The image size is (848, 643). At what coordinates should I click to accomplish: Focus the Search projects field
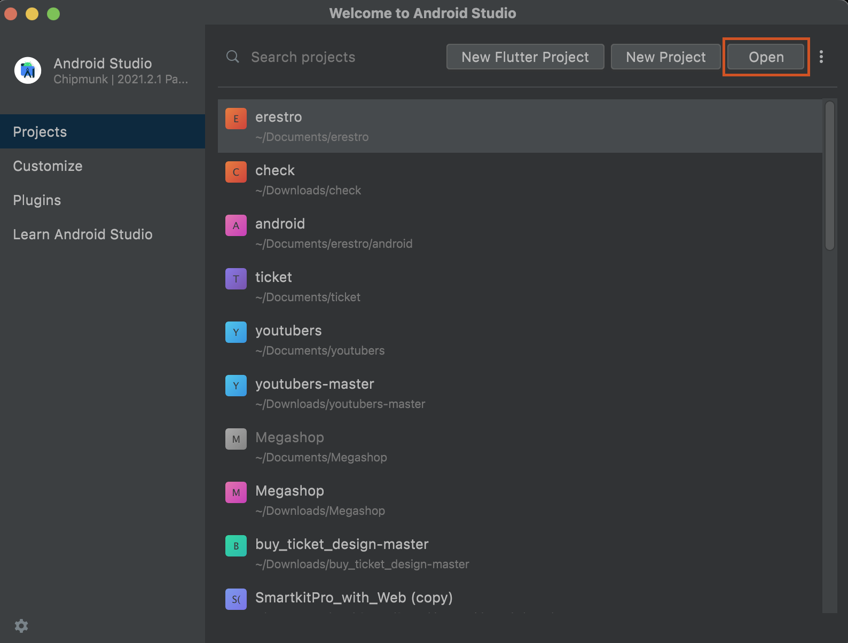point(331,57)
